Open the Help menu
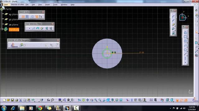Image resolution: width=199 pixels, height=111 pixels. [72, 5]
